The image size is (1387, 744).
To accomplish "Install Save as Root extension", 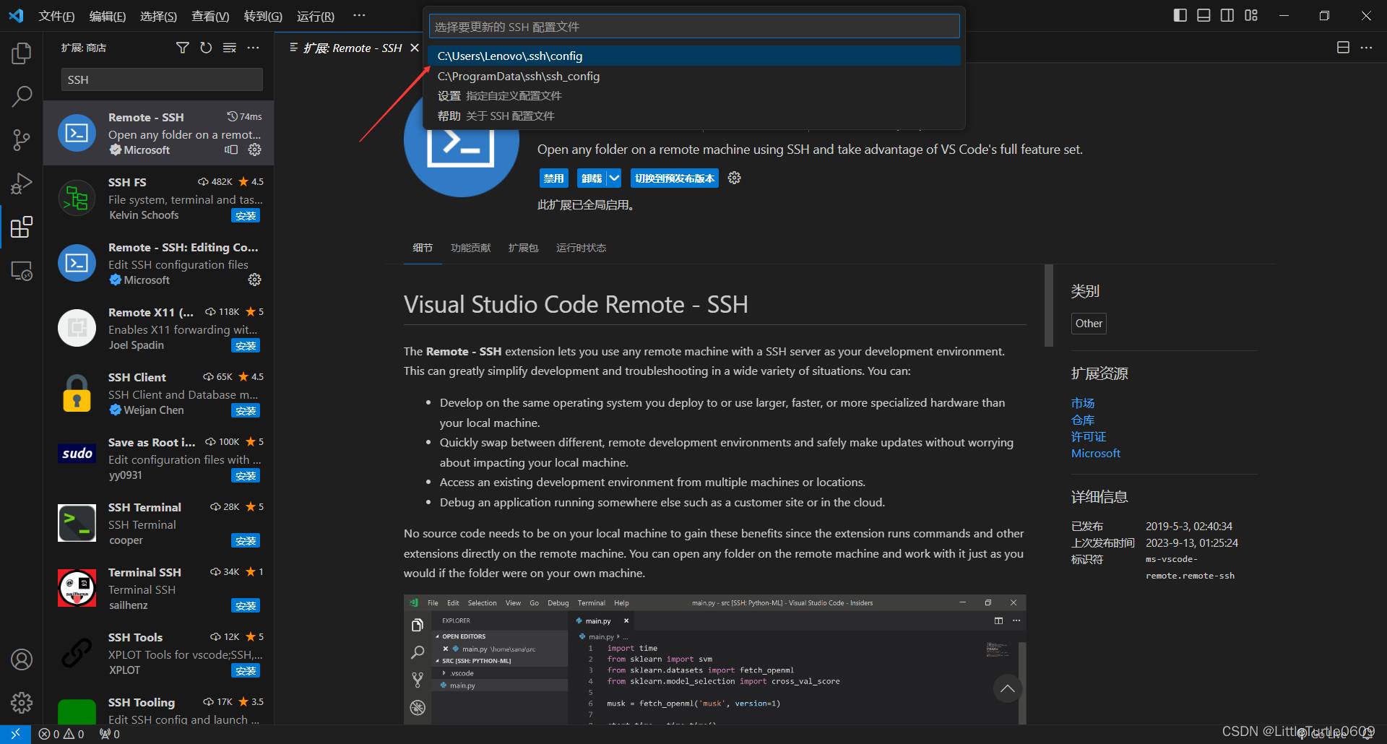I will (246, 475).
